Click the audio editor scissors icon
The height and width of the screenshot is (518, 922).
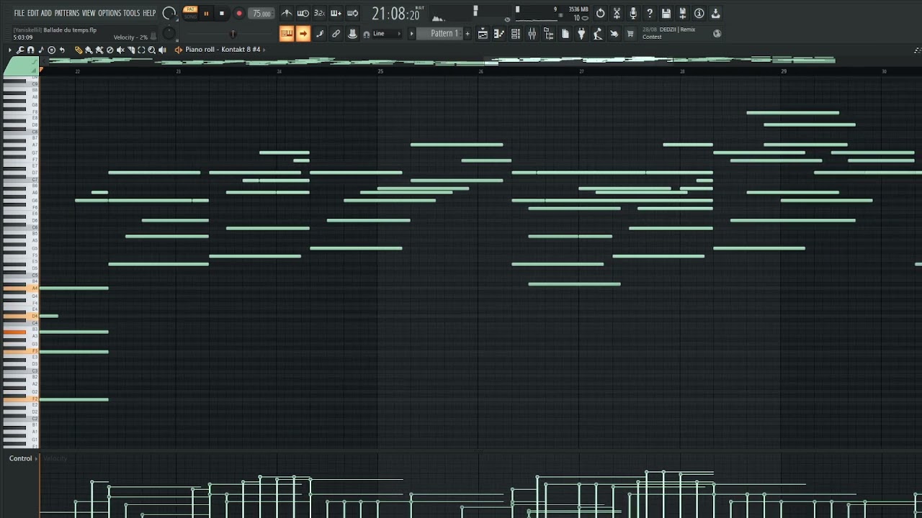pos(617,14)
